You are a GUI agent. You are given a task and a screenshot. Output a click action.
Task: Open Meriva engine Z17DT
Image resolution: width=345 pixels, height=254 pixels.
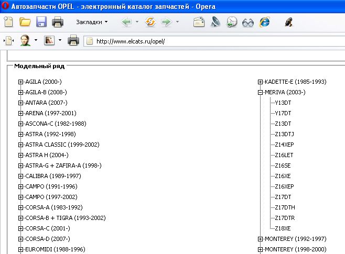[x=283, y=197]
